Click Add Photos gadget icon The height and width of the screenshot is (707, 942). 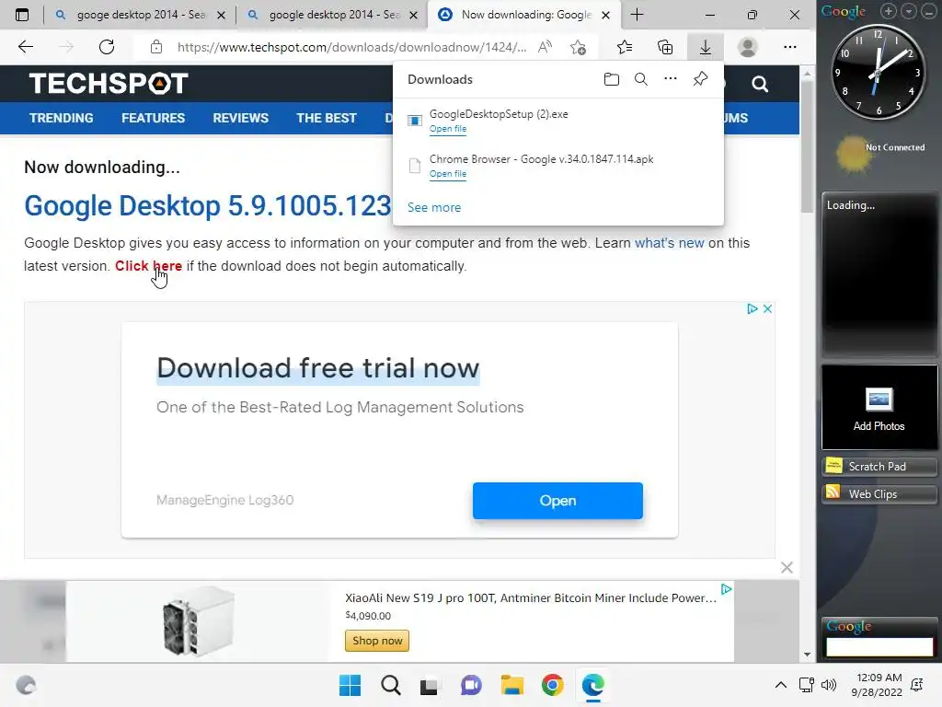[x=879, y=400]
